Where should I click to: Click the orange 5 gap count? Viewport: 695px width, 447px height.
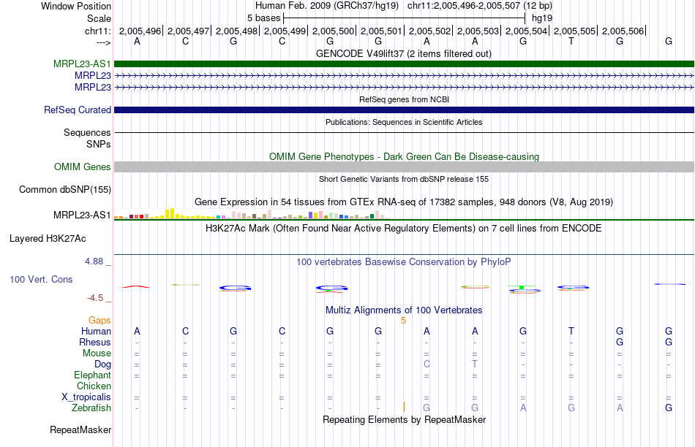click(403, 321)
